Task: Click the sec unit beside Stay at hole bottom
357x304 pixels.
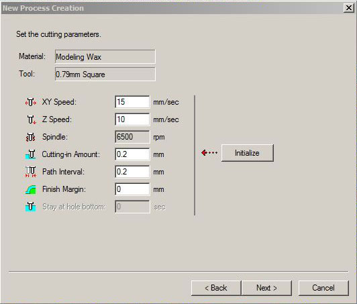Action: pos(160,207)
